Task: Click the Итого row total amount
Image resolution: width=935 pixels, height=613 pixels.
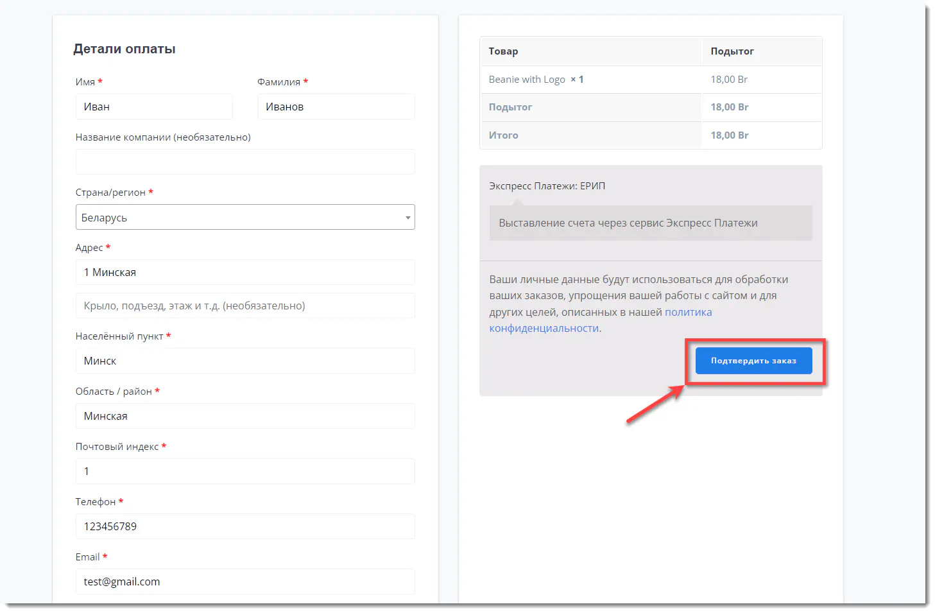Action: click(x=729, y=135)
